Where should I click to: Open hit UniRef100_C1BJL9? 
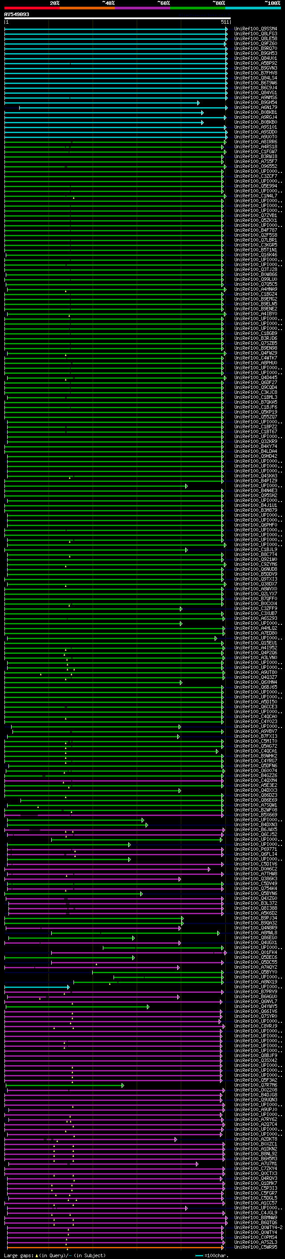click(255, 549)
